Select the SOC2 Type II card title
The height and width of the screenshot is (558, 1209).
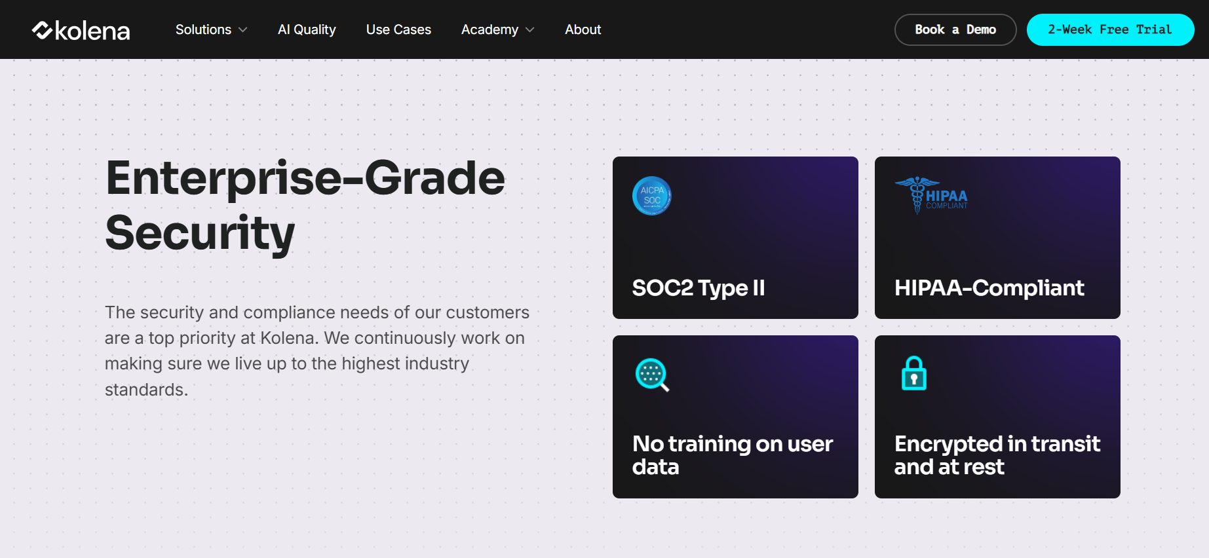(x=699, y=288)
